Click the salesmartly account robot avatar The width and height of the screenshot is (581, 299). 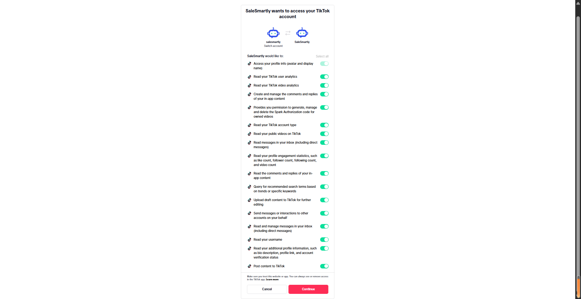coord(273,33)
